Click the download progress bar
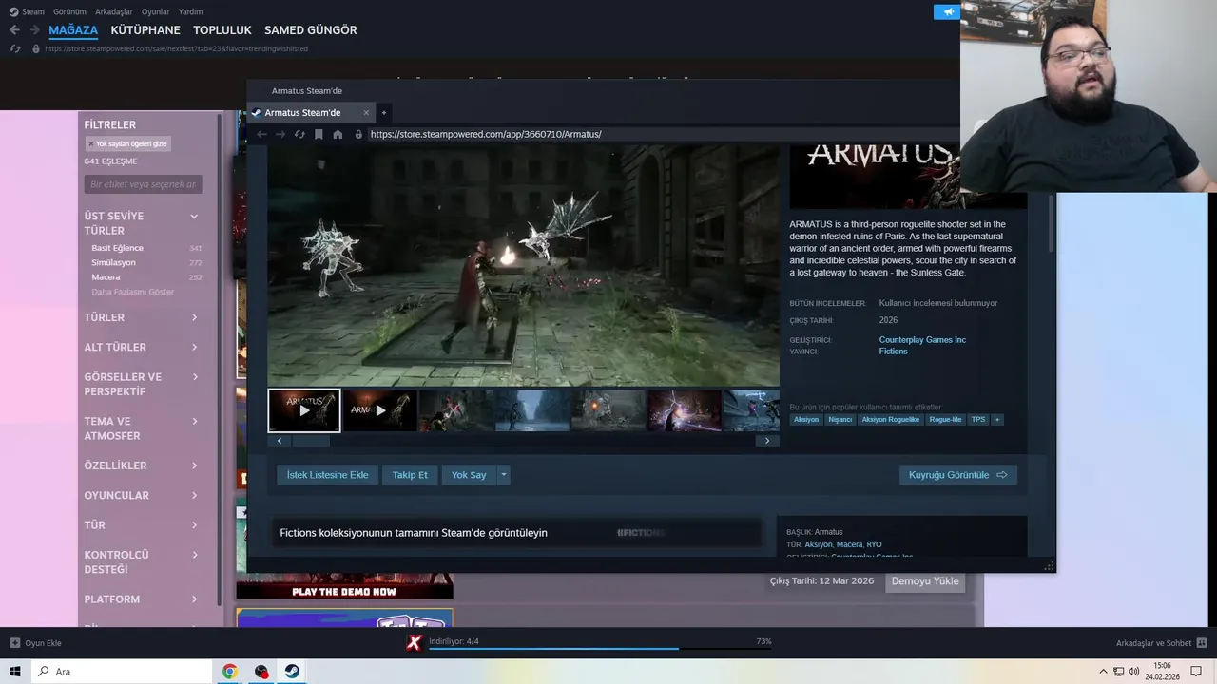 point(601,649)
